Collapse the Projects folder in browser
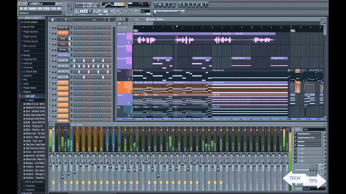346x194 pixels. (x=27, y=92)
